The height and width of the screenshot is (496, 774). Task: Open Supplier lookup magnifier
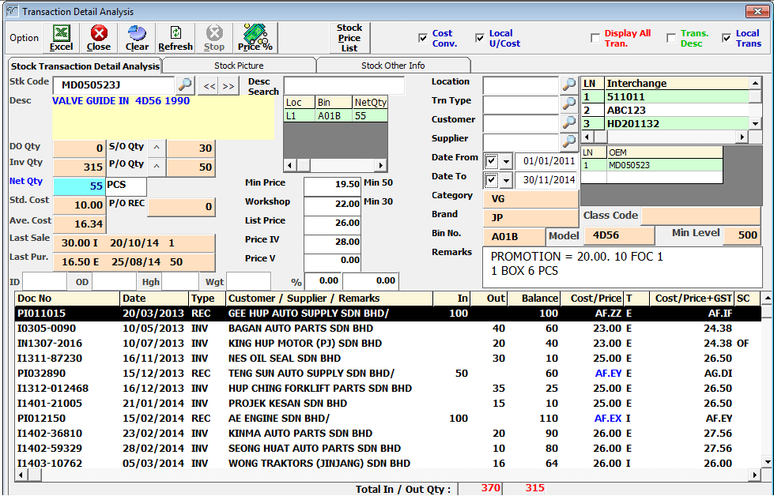(568, 142)
